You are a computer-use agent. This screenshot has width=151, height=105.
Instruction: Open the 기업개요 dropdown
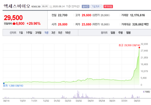tap(96, 7)
